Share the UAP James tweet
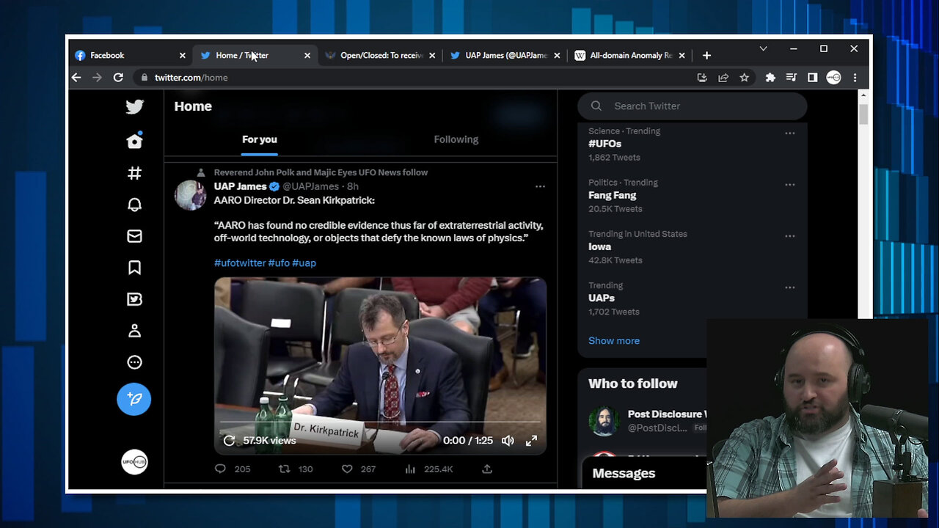This screenshot has width=939, height=528. coord(487,469)
